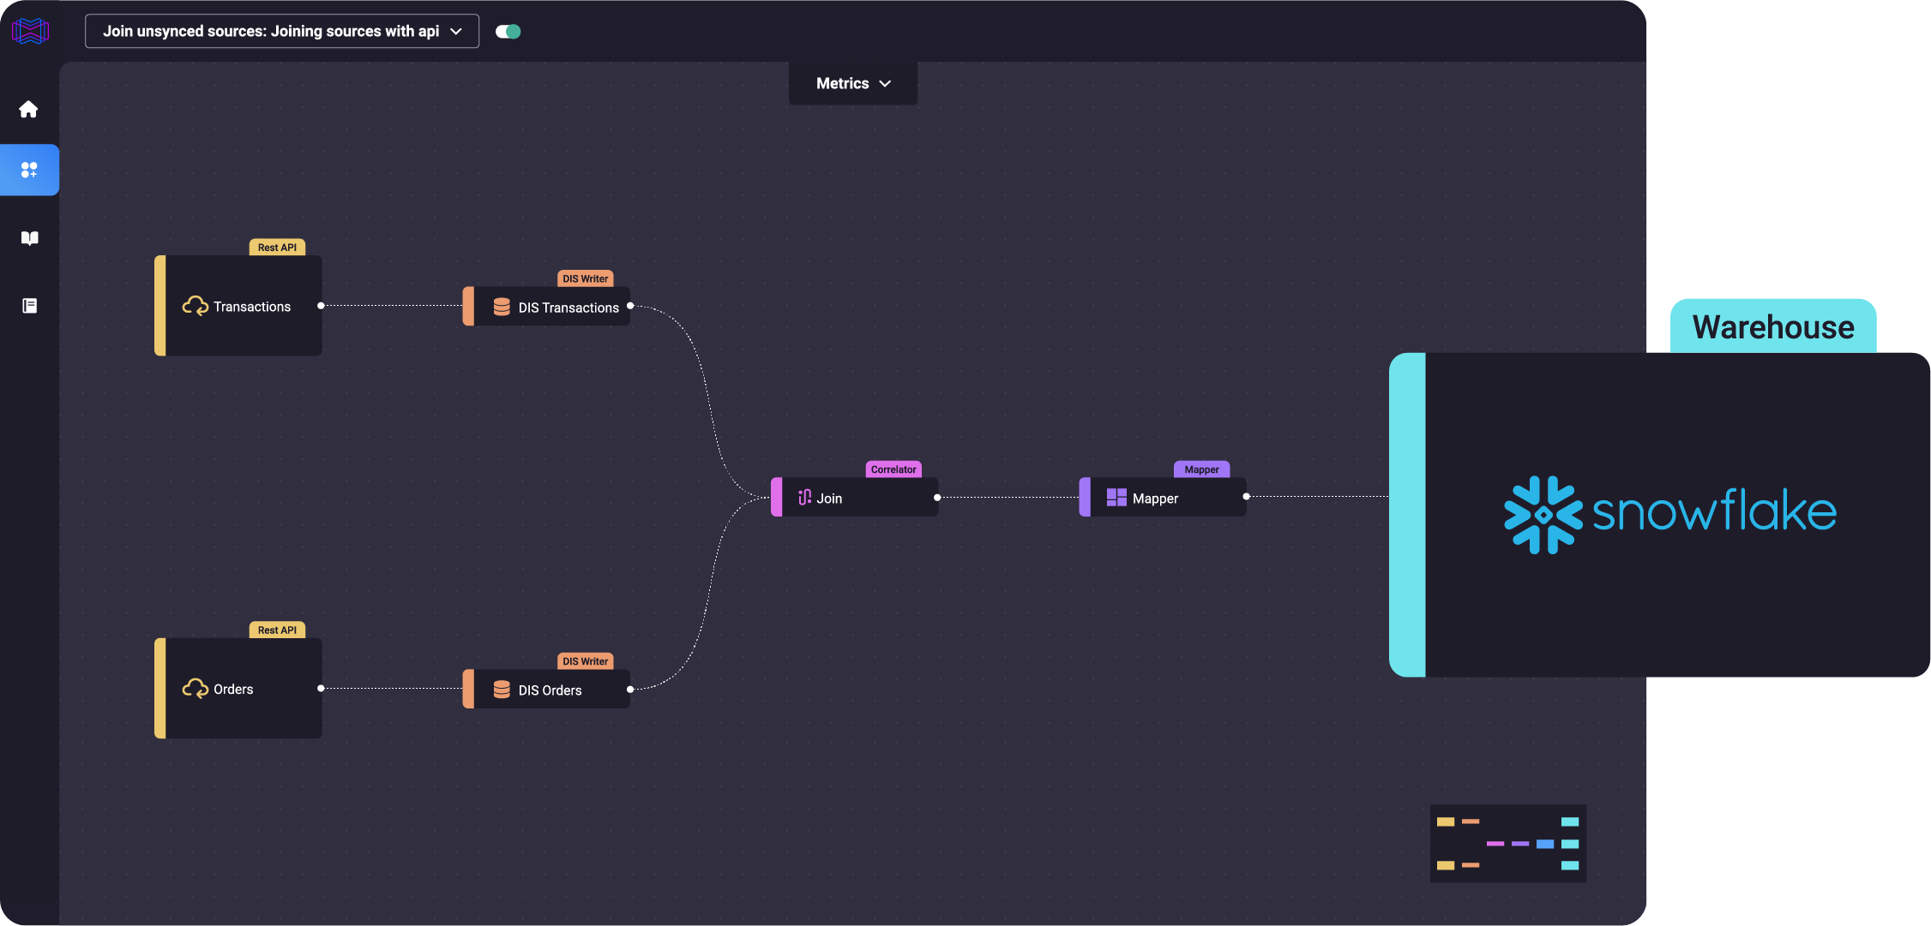Click the Rest API tag above Orders

(x=277, y=630)
